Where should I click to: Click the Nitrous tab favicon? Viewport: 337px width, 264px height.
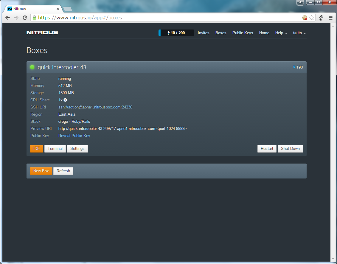(10, 9)
